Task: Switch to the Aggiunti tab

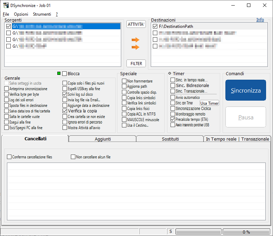Action: pos(102,139)
